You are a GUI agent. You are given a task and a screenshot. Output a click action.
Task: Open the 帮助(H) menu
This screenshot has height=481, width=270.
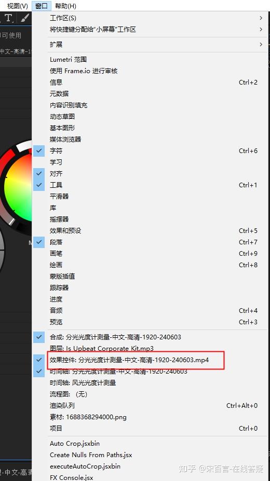(x=65, y=6)
